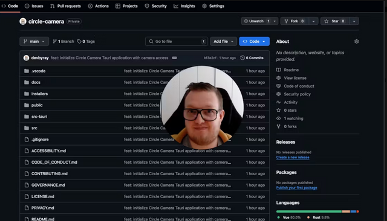Open the Insights tab

(184, 6)
